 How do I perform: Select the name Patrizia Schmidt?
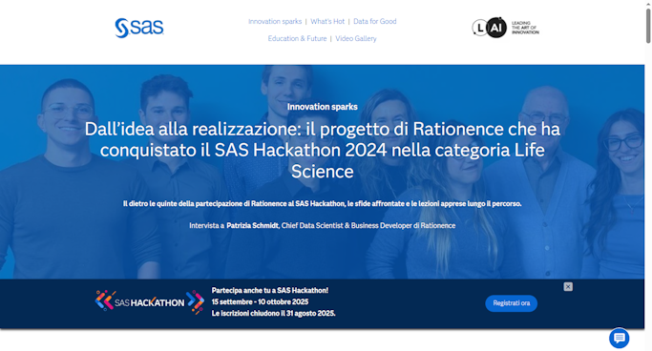pos(252,225)
